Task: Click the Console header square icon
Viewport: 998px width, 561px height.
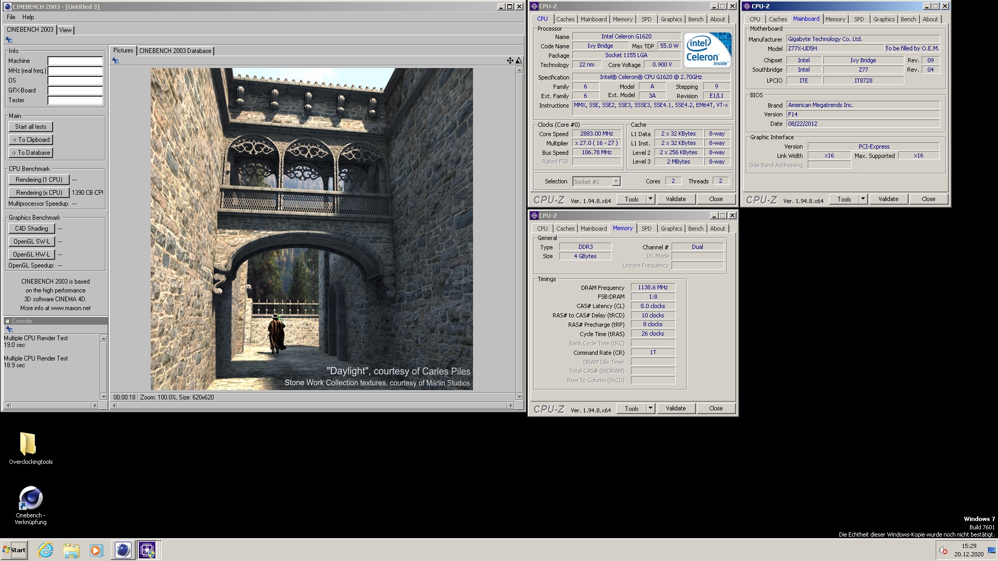Action: click(7, 321)
